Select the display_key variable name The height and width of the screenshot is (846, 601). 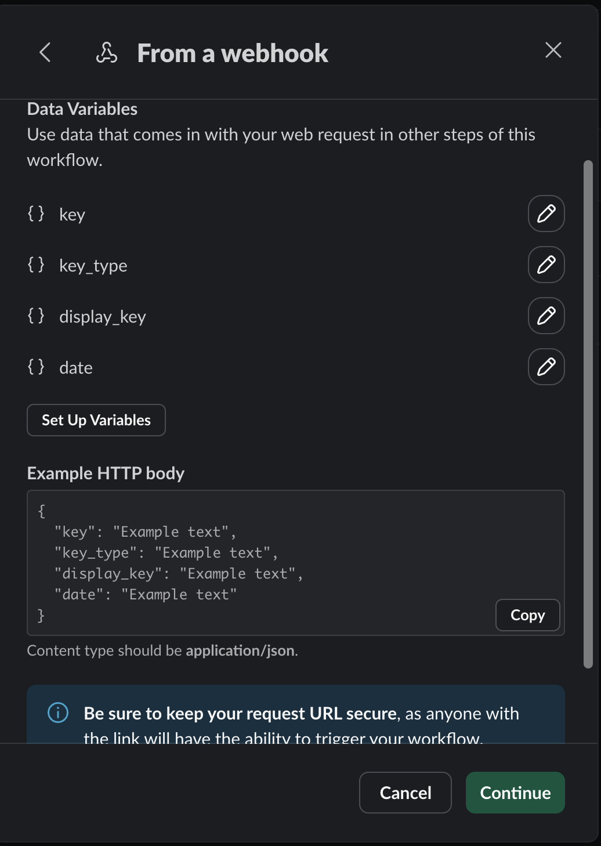103,317
